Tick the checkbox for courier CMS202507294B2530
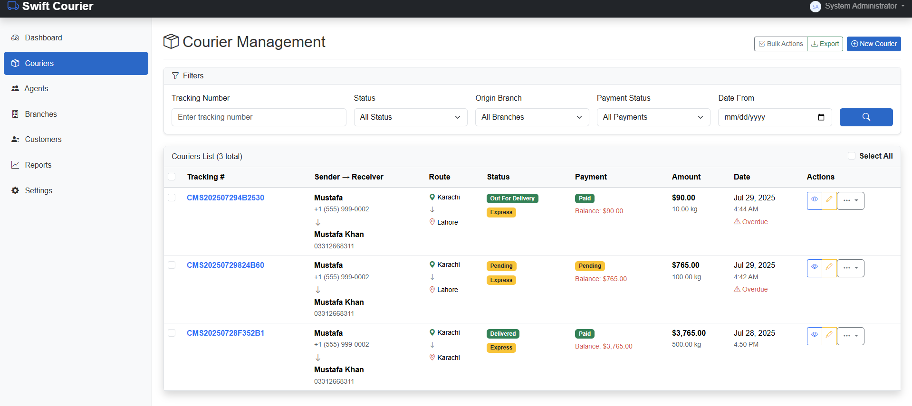 click(x=172, y=198)
